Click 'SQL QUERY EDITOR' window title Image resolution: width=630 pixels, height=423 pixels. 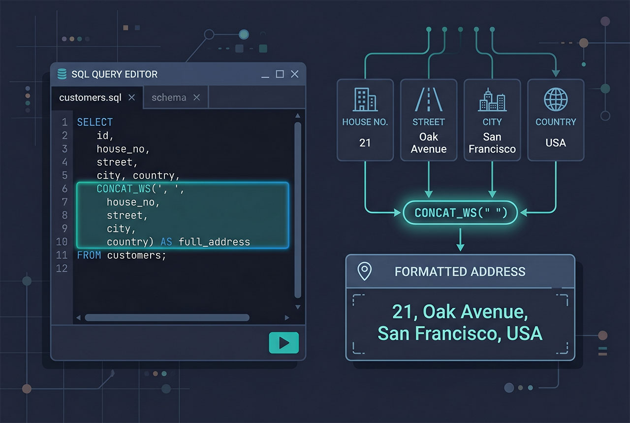click(114, 74)
